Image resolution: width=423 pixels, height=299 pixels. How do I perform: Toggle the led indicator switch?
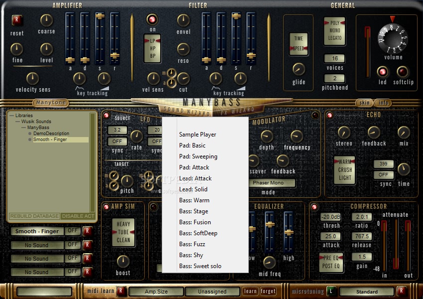(382, 72)
